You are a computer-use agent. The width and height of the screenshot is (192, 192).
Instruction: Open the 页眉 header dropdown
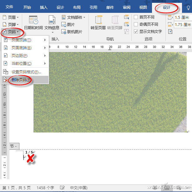[11, 17]
